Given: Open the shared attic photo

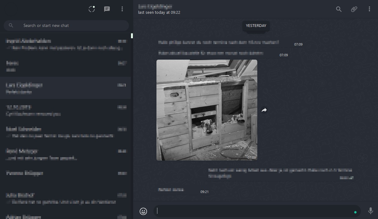Looking at the screenshot, I should click(207, 110).
